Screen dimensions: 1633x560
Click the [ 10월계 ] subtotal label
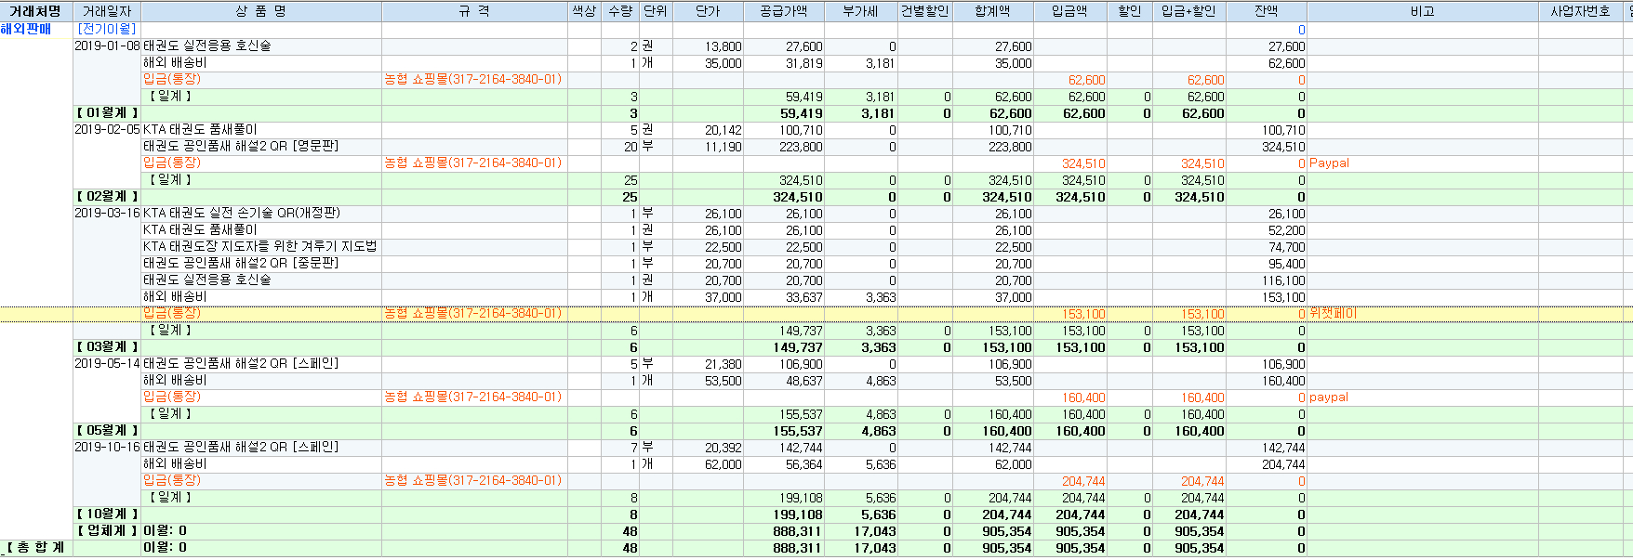click(x=107, y=514)
